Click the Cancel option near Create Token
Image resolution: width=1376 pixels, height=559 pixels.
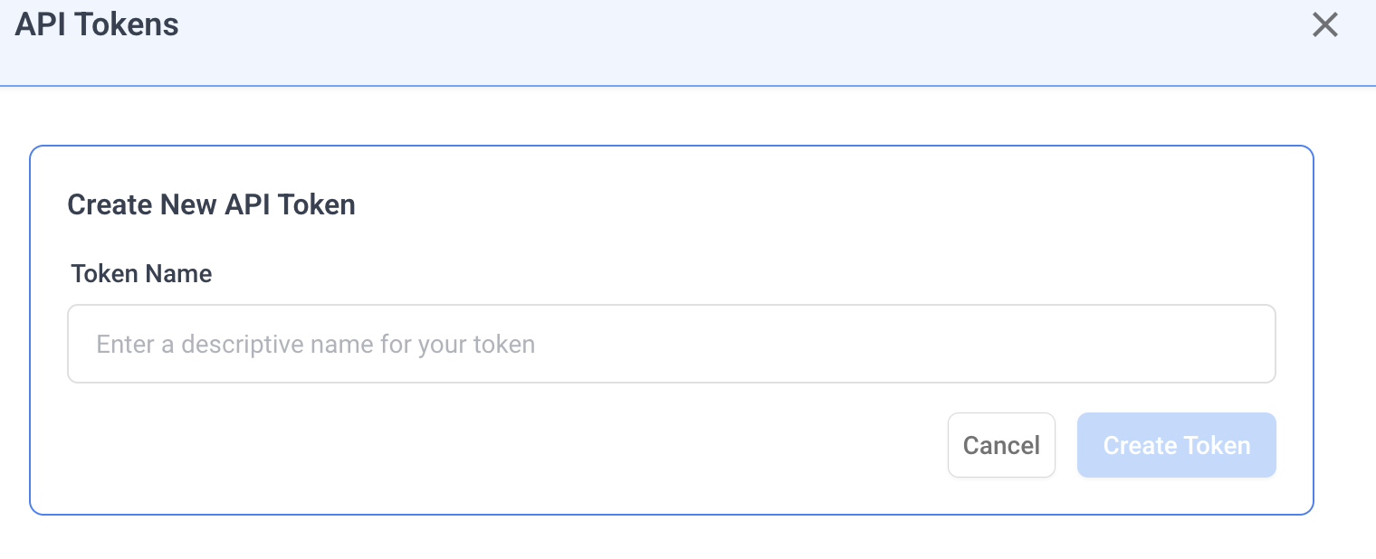pyautogui.click(x=1001, y=445)
